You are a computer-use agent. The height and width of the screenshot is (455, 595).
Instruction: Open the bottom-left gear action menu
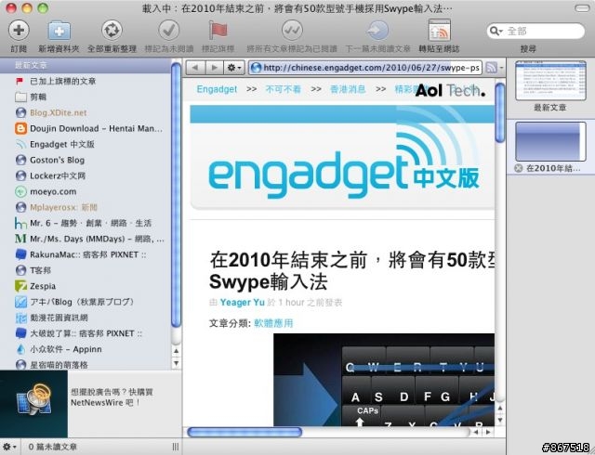[x=9, y=447]
